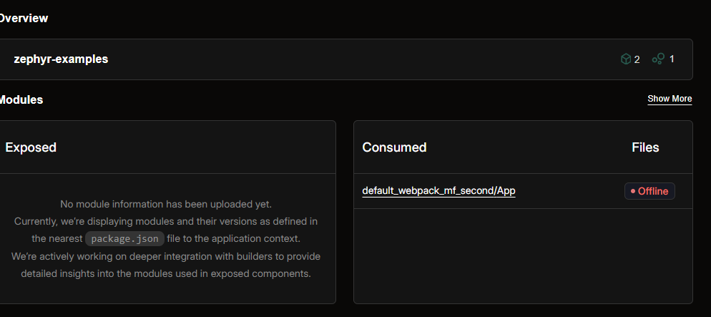Click the Consumed column header
711x317 pixels.
(394, 147)
